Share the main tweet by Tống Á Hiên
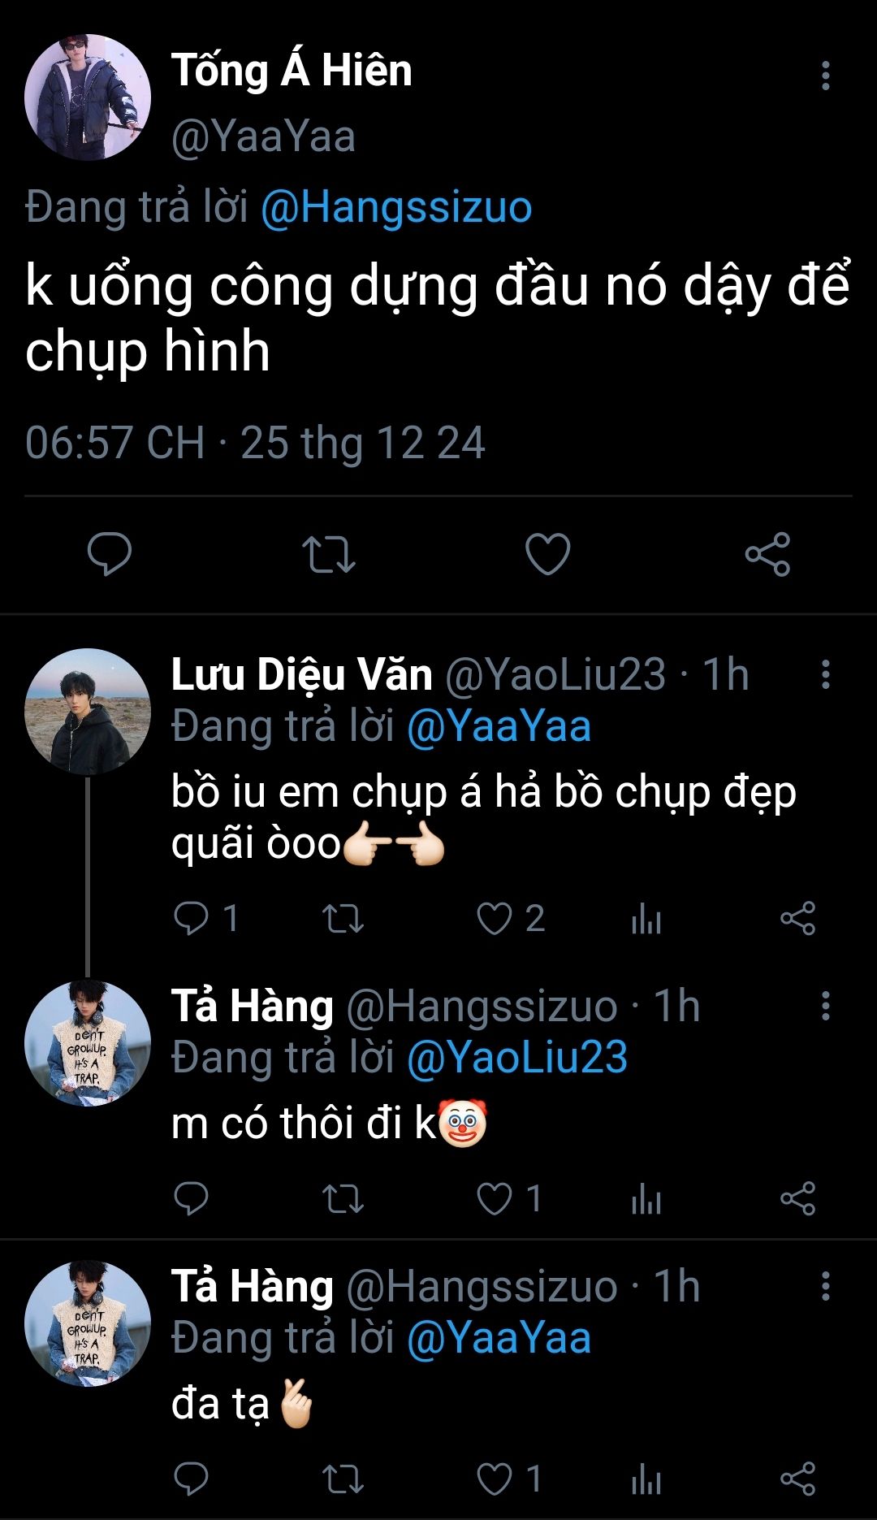 click(x=767, y=554)
